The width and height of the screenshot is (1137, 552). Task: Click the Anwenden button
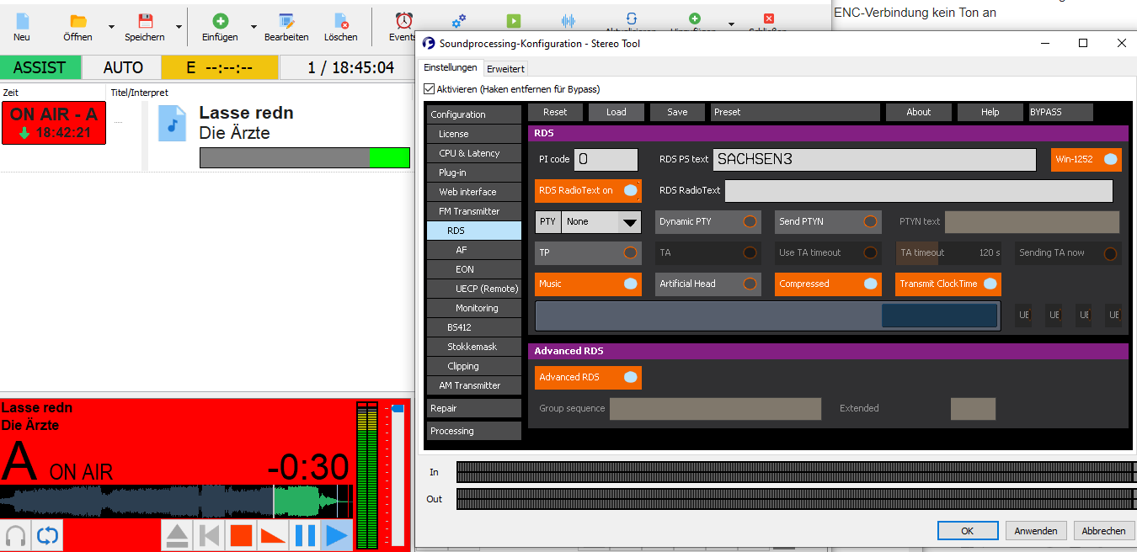coord(1036,531)
